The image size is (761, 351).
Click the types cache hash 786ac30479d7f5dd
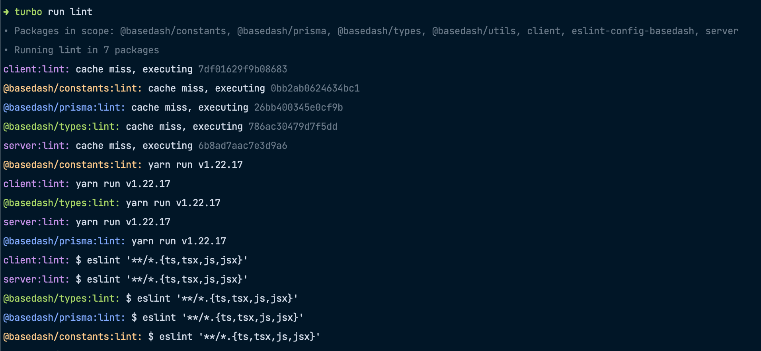tap(293, 127)
